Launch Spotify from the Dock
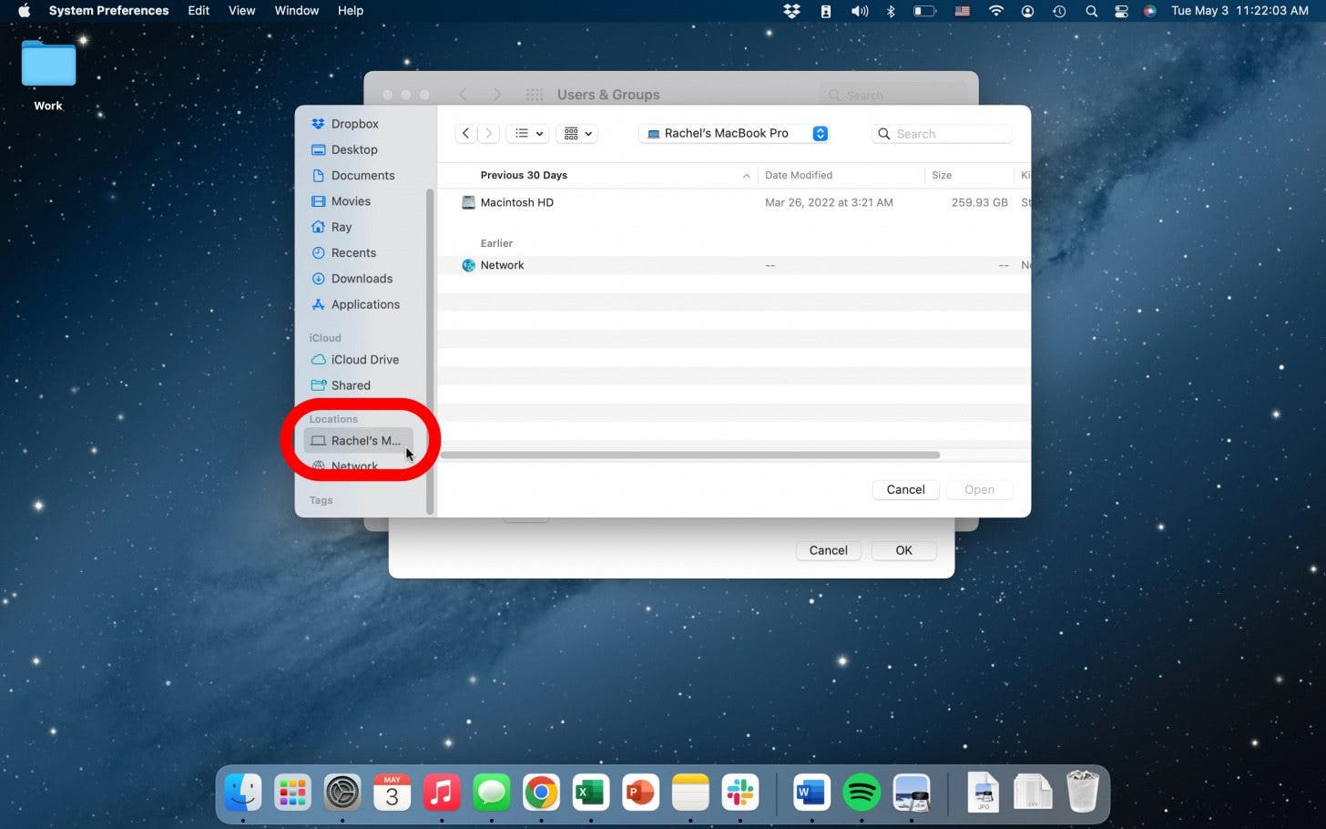The width and height of the screenshot is (1326, 829). click(861, 793)
